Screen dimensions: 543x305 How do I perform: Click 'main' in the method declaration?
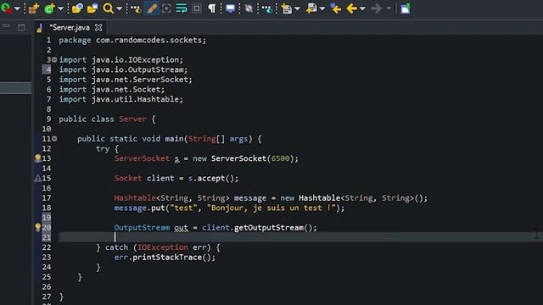pyautogui.click(x=174, y=139)
